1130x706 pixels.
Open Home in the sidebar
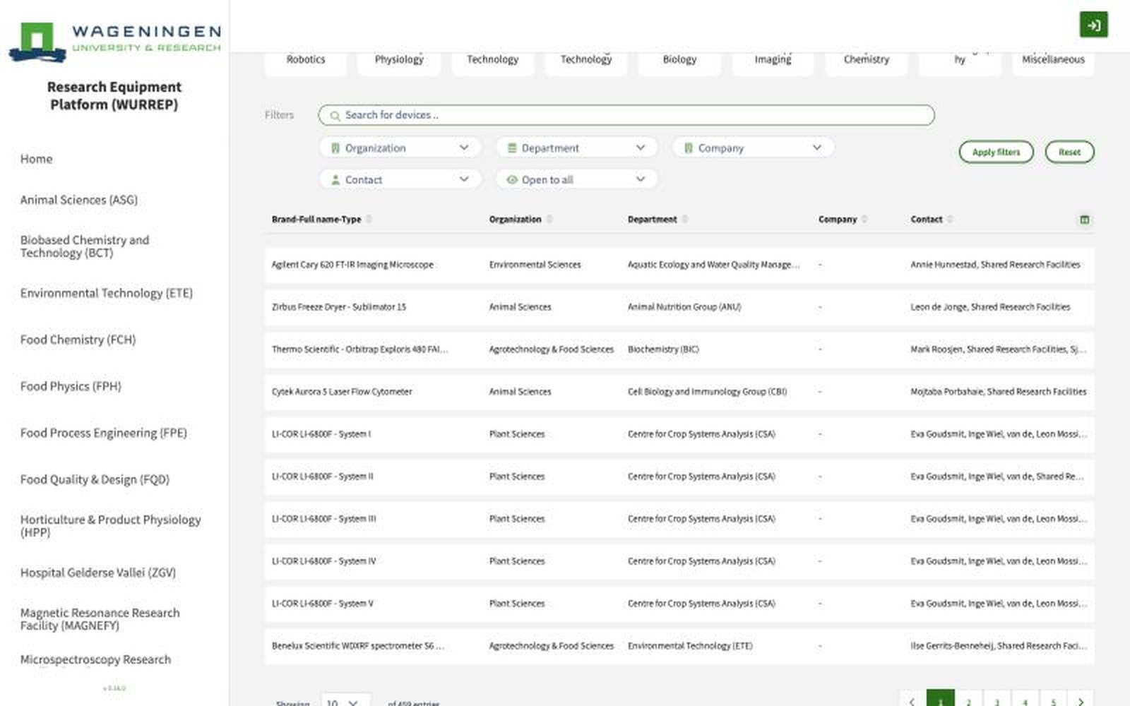point(37,159)
